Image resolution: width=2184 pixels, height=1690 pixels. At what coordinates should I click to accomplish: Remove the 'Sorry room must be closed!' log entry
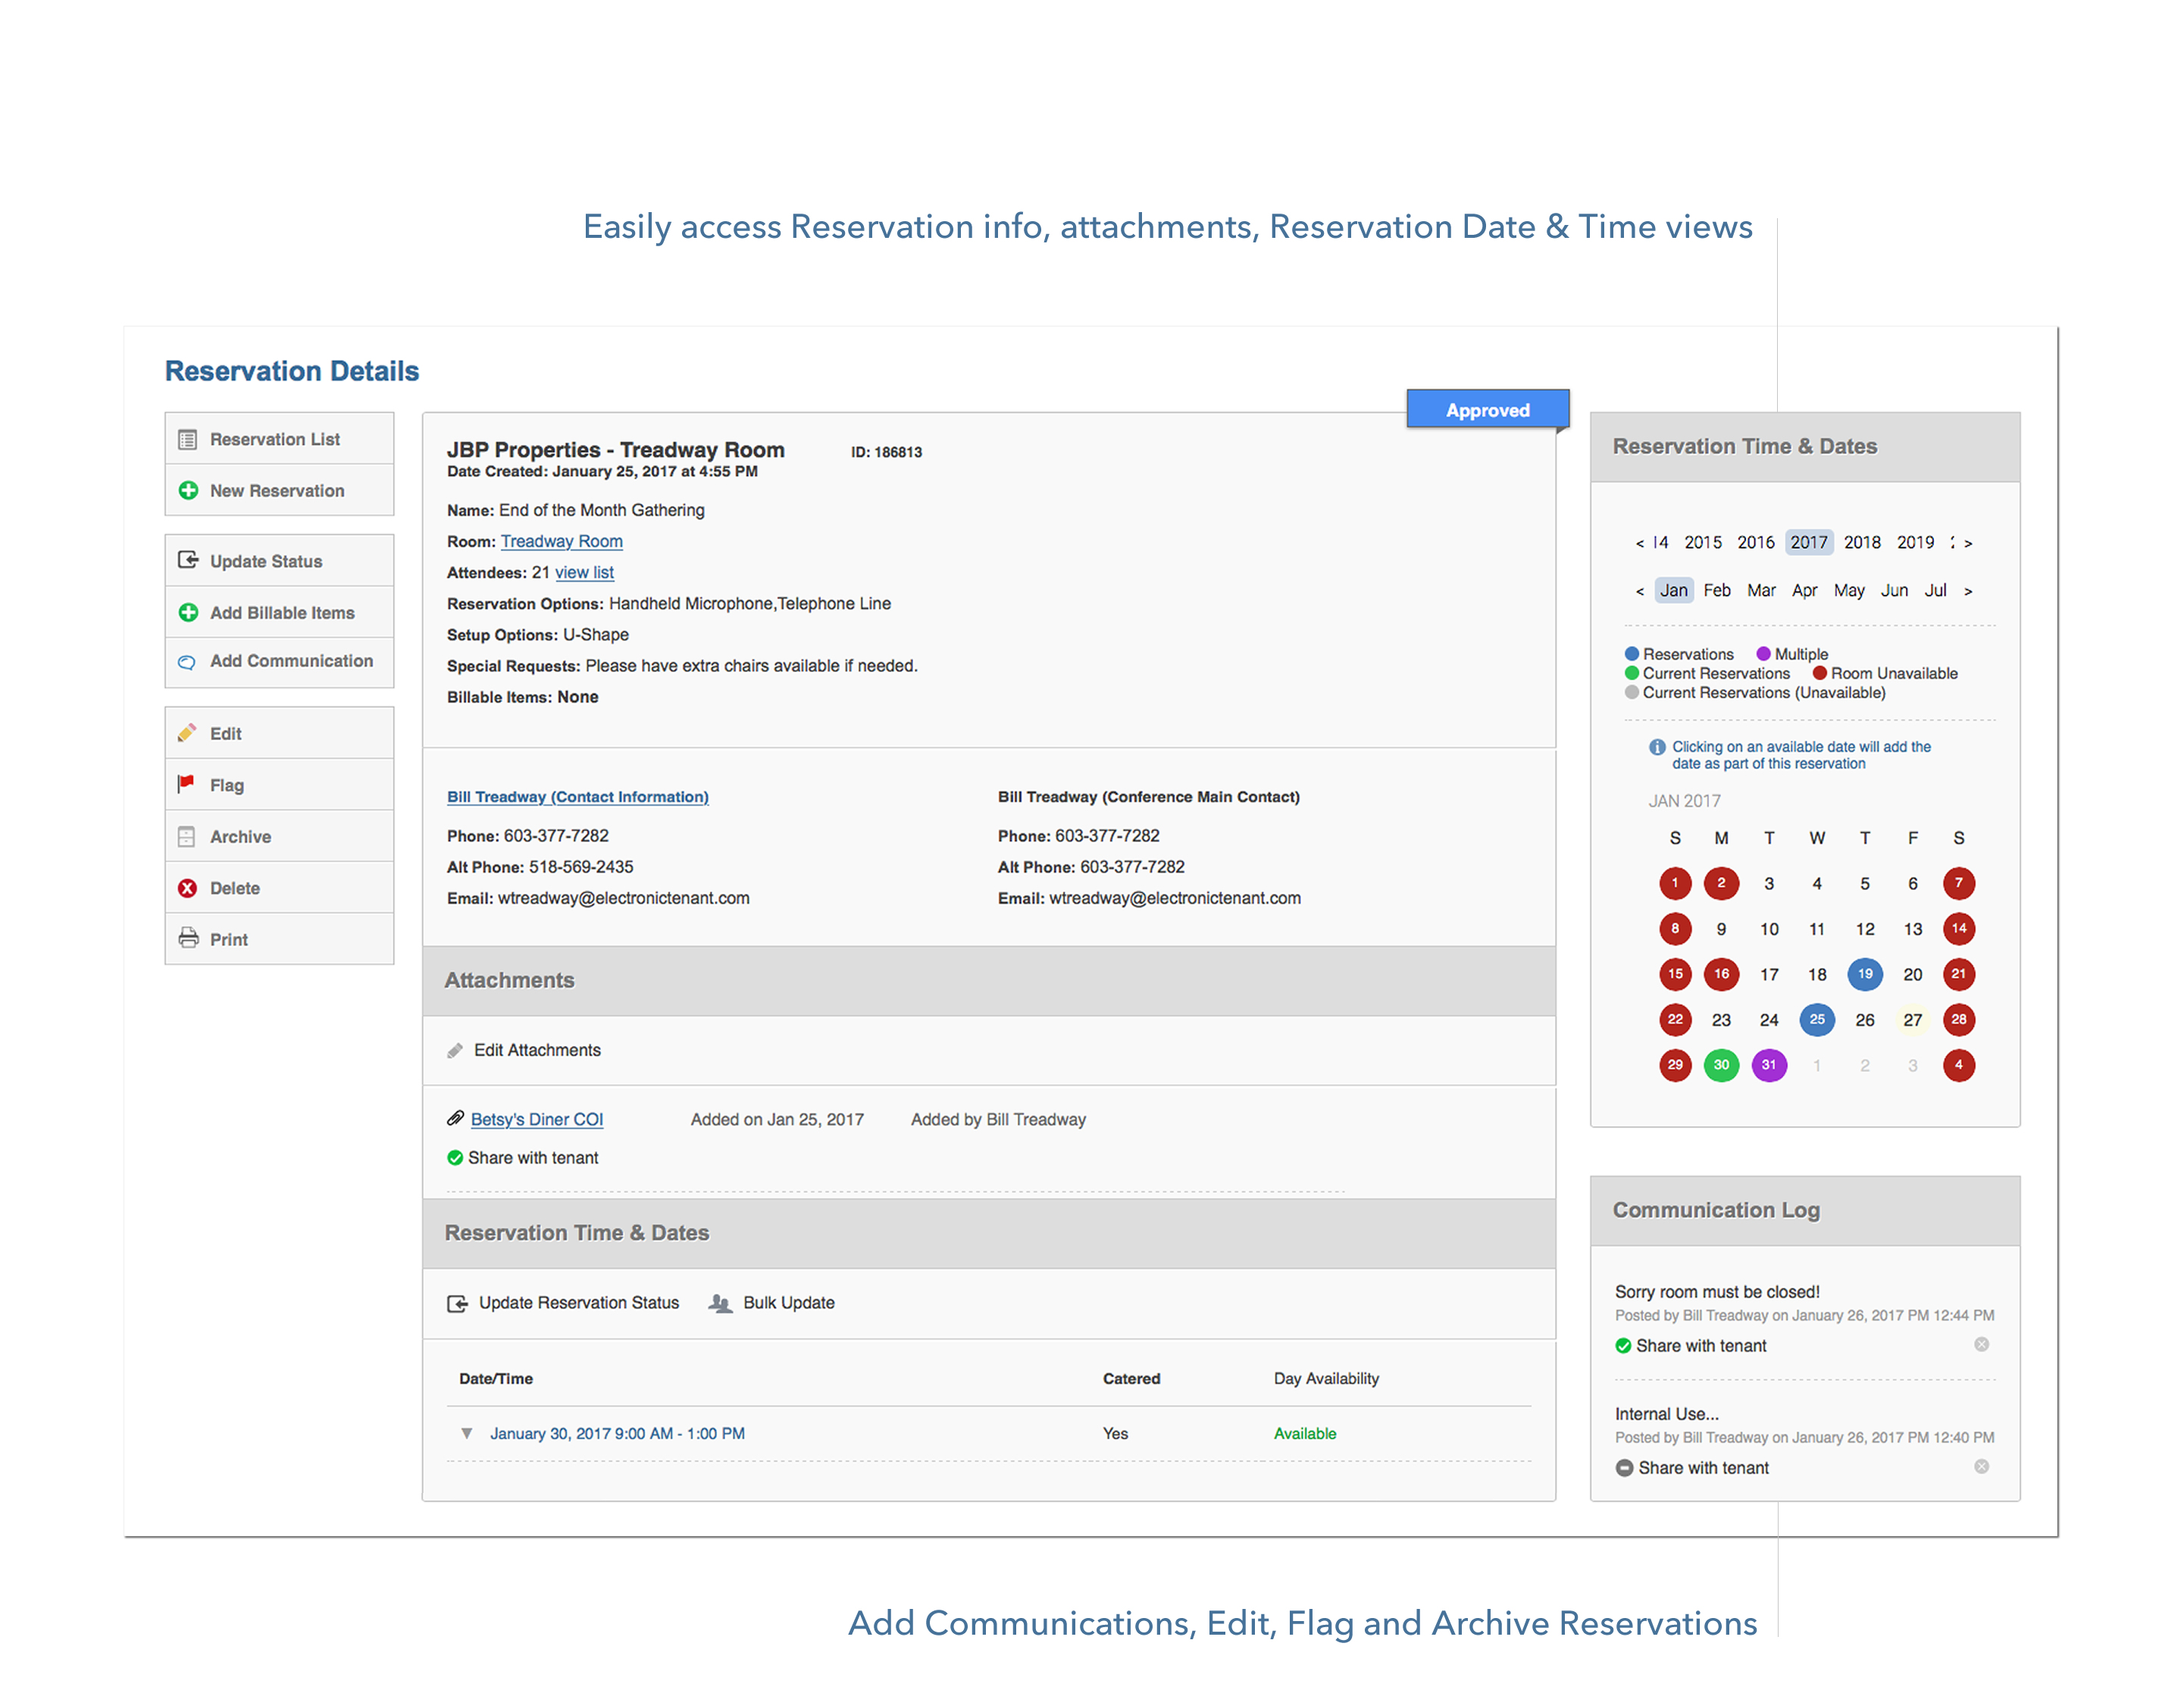1981,1345
